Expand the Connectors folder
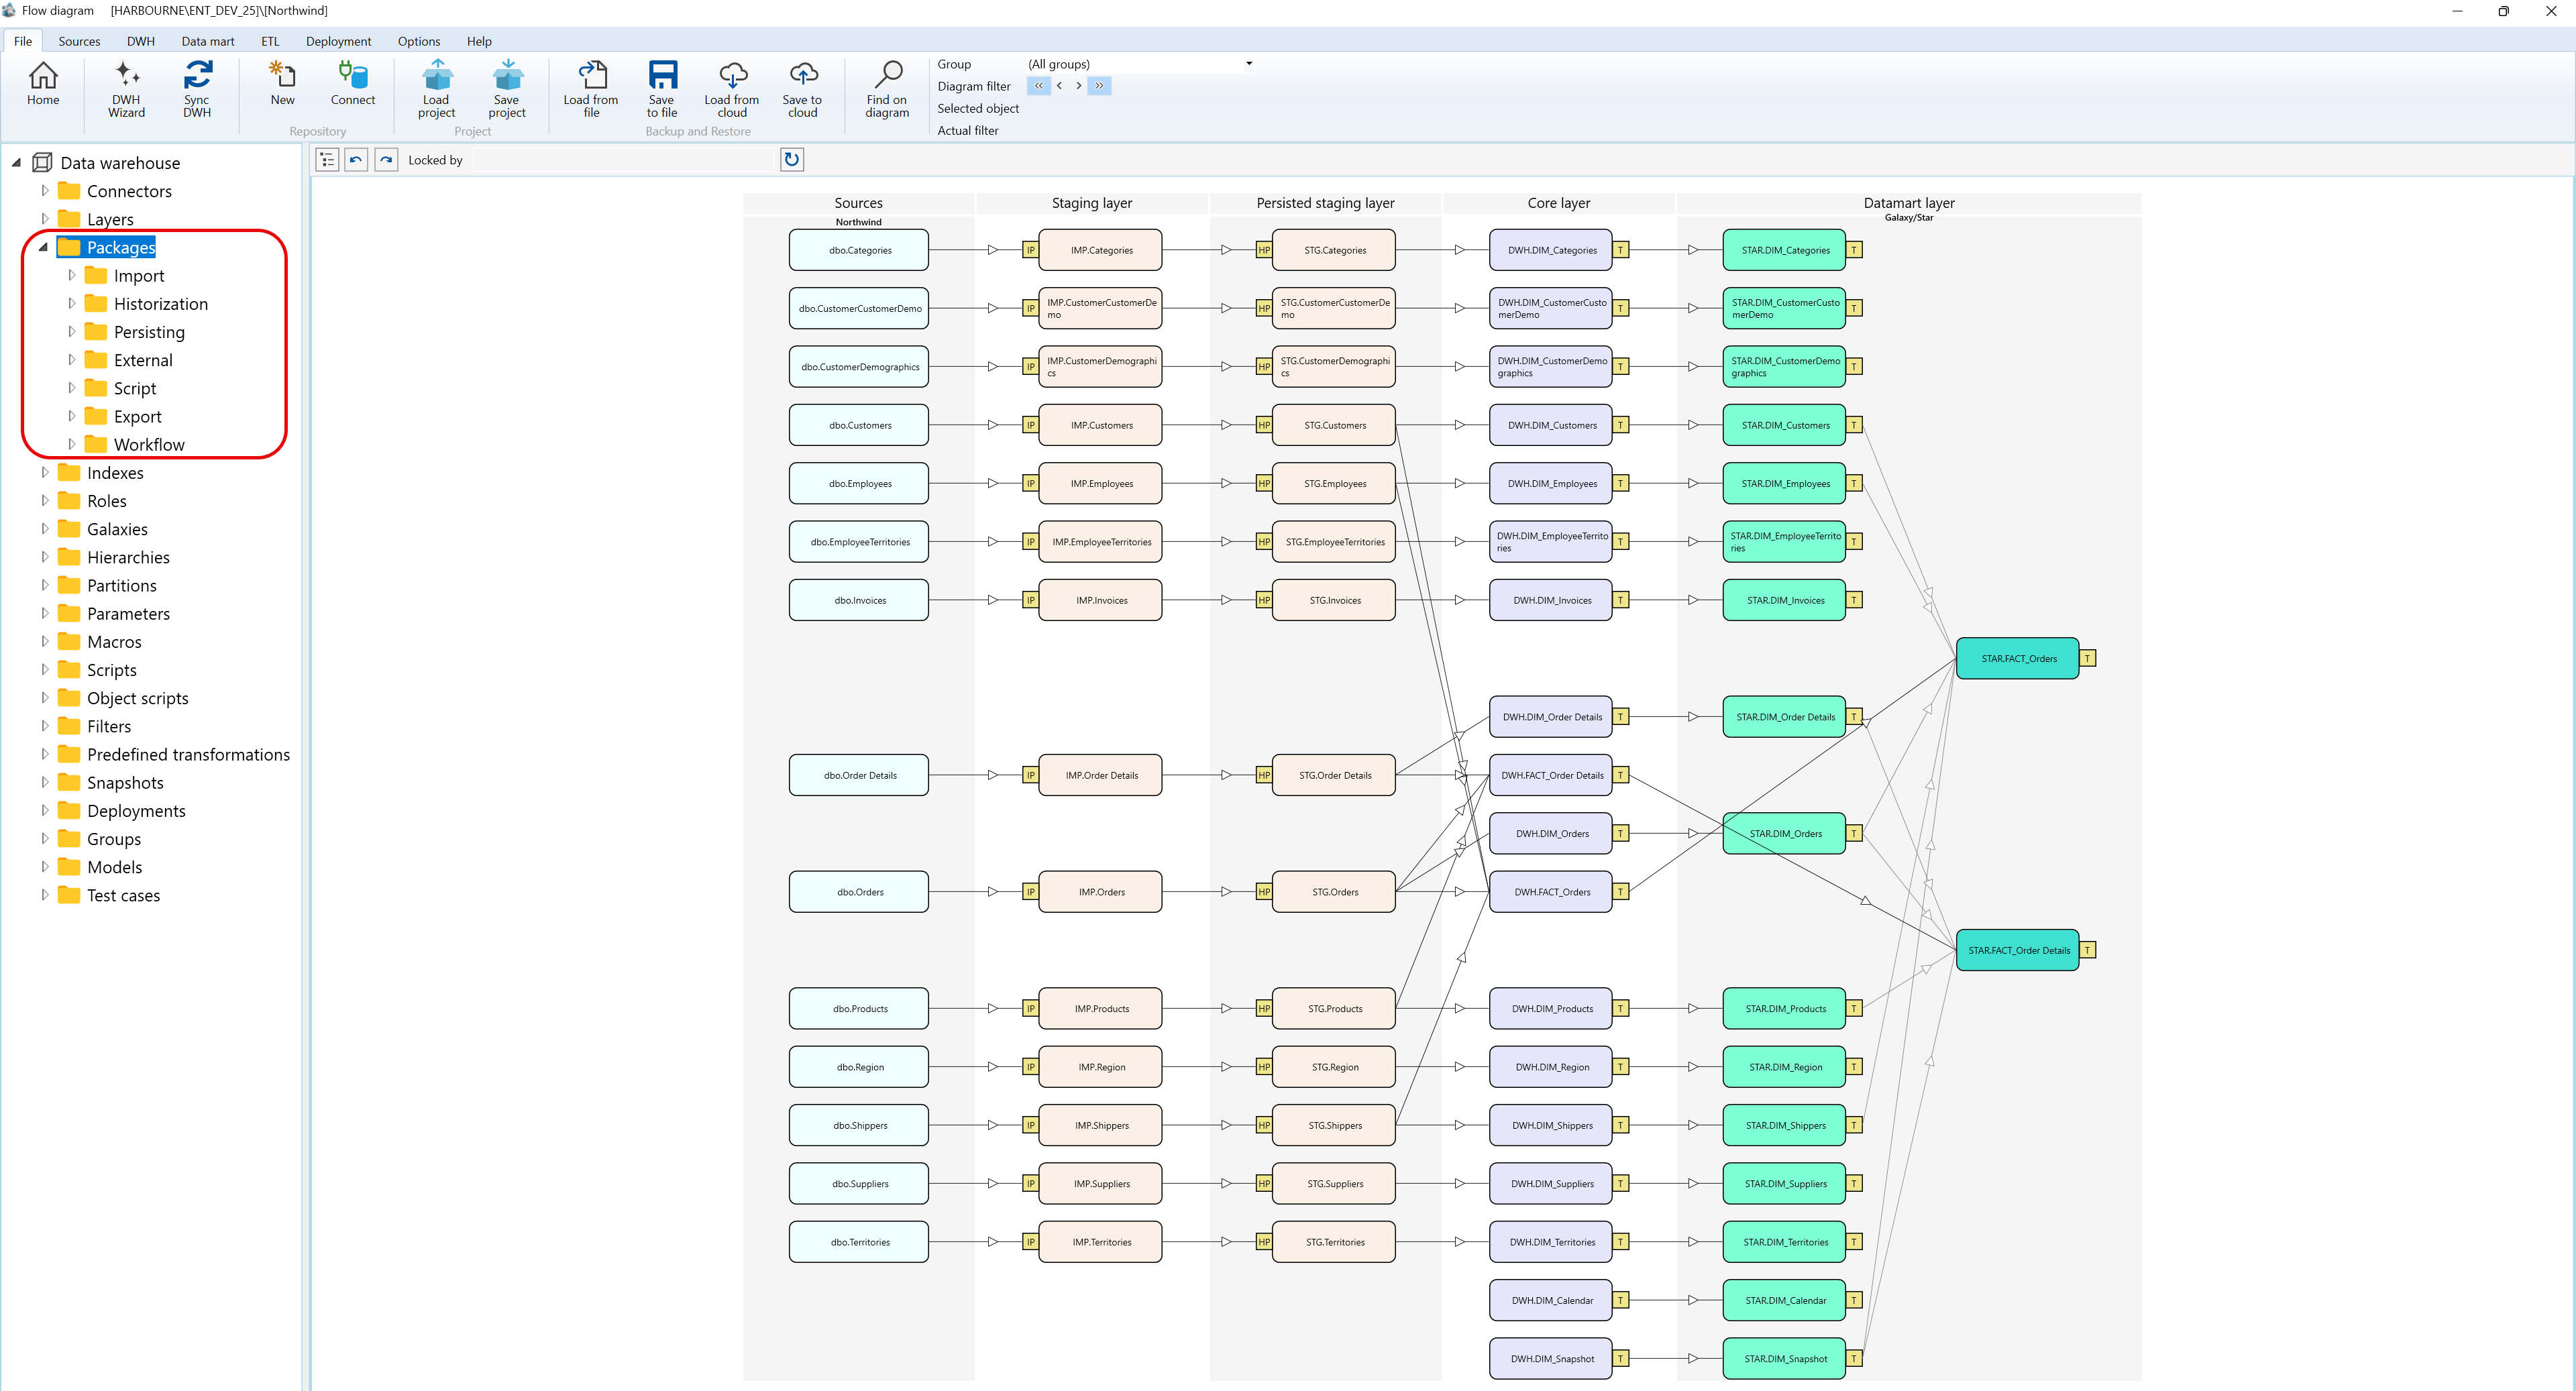The height and width of the screenshot is (1391, 2576). tap(44, 190)
